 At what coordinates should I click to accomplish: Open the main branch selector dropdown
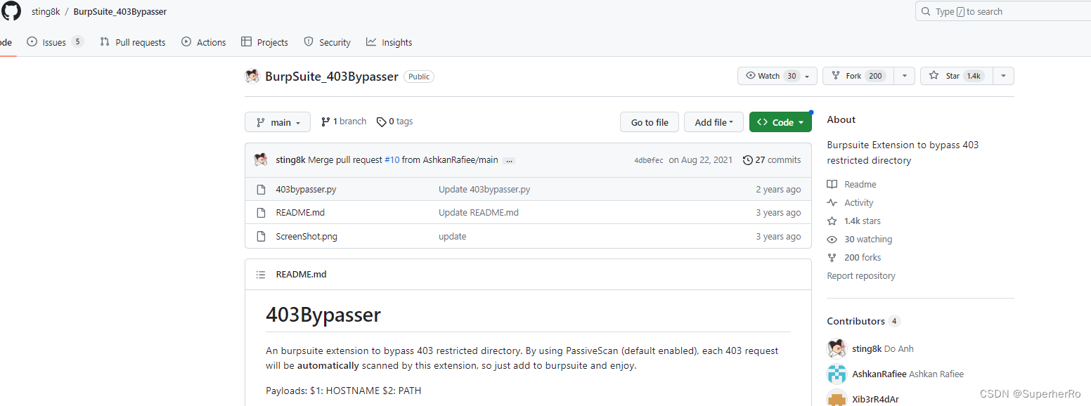(x=277, y=122)
